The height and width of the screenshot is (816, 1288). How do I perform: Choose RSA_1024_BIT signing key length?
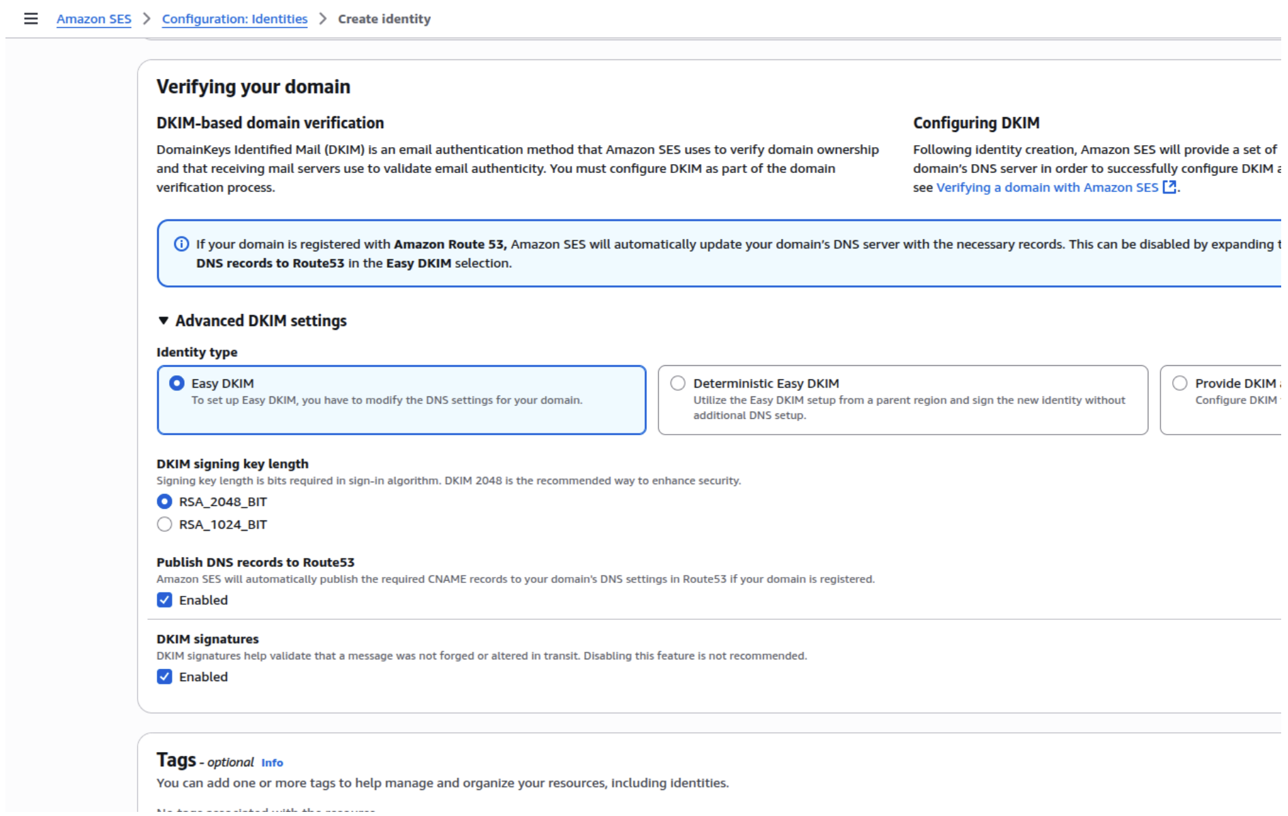pyautogui.click(x=164, y=524)
